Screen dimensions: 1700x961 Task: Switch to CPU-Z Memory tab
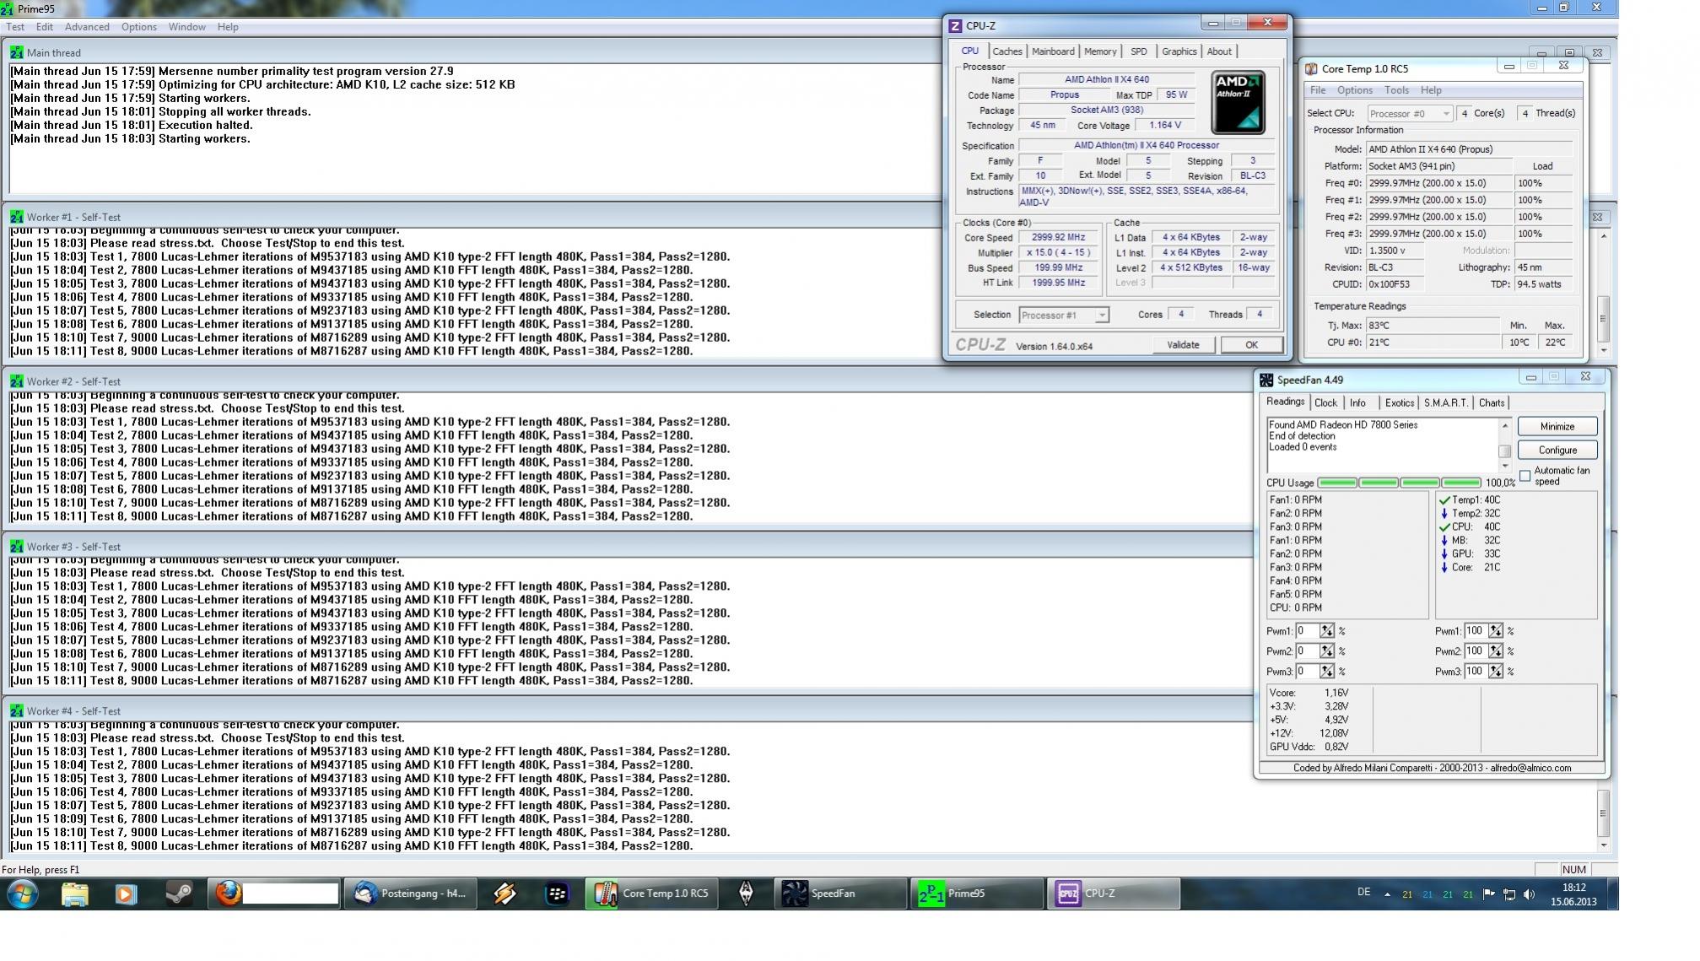[x=1099, y=51]
